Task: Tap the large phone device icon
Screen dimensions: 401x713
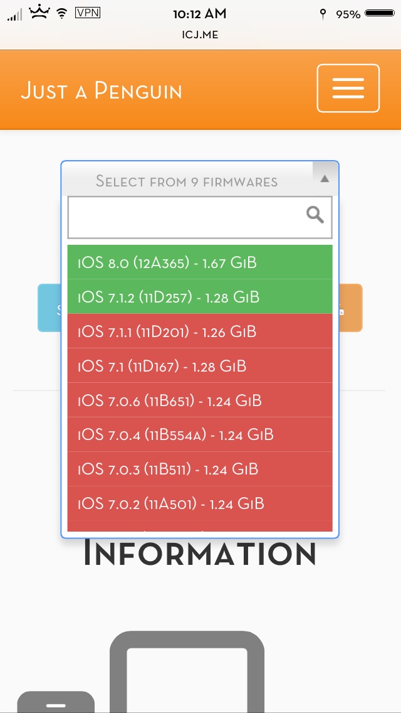Action: pyautogui.click(x=187, y=672)
